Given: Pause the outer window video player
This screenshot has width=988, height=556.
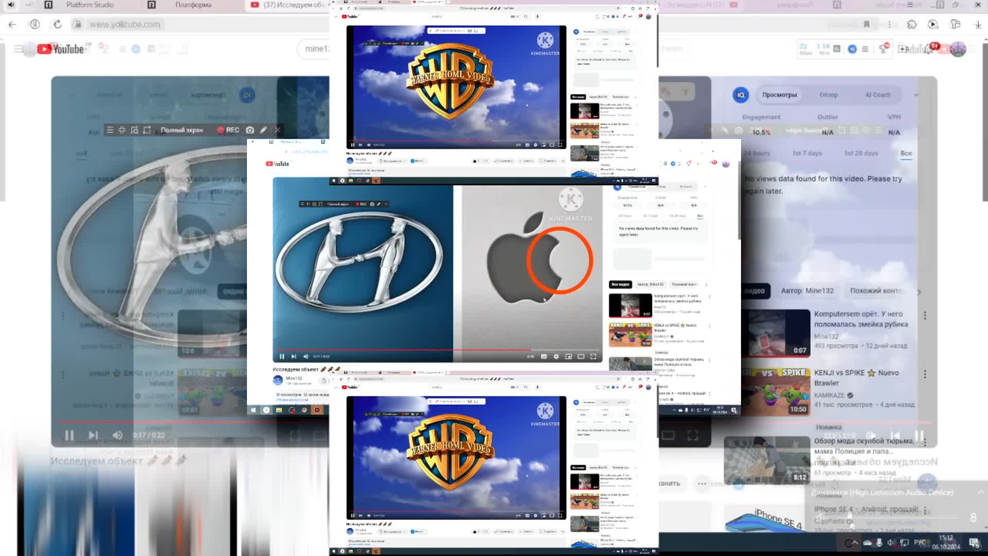Looking at the screenshot, I should click(x=69, y=435).
